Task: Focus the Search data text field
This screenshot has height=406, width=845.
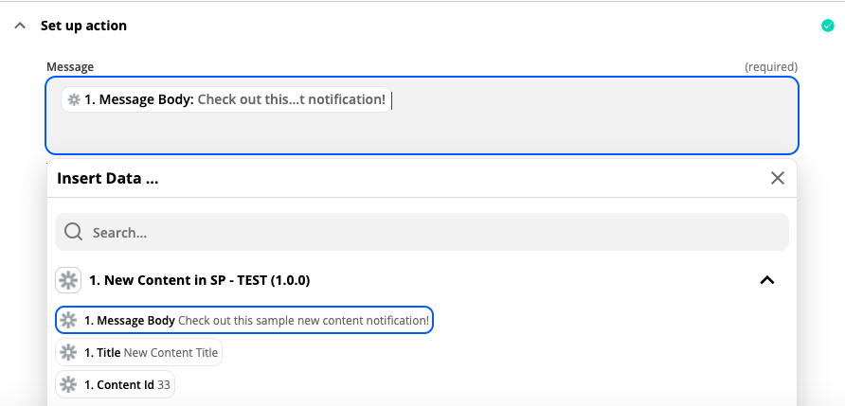Action: click(426, 232)
